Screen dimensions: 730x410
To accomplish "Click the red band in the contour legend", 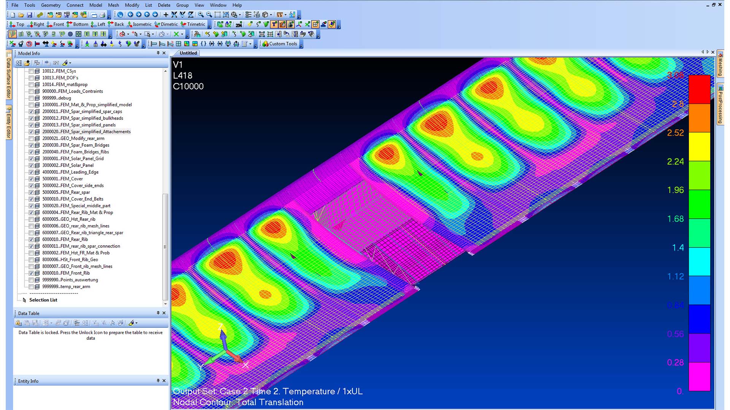I will coord(700,89).
